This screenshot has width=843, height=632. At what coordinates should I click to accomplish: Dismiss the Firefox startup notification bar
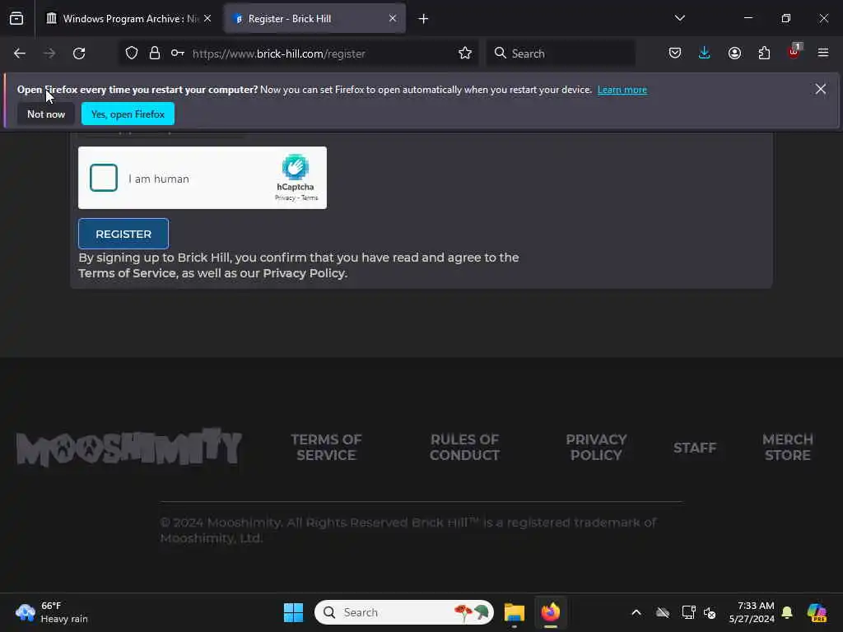(821, 89)
